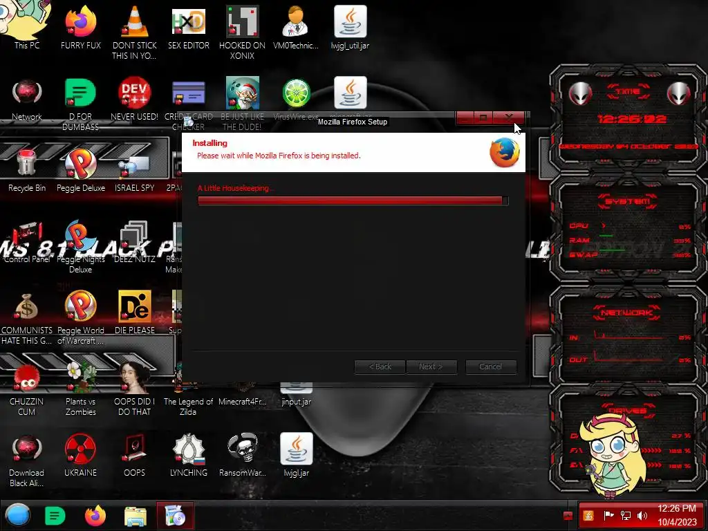Select the ISRAEL SPY network icon

point(135,171)
